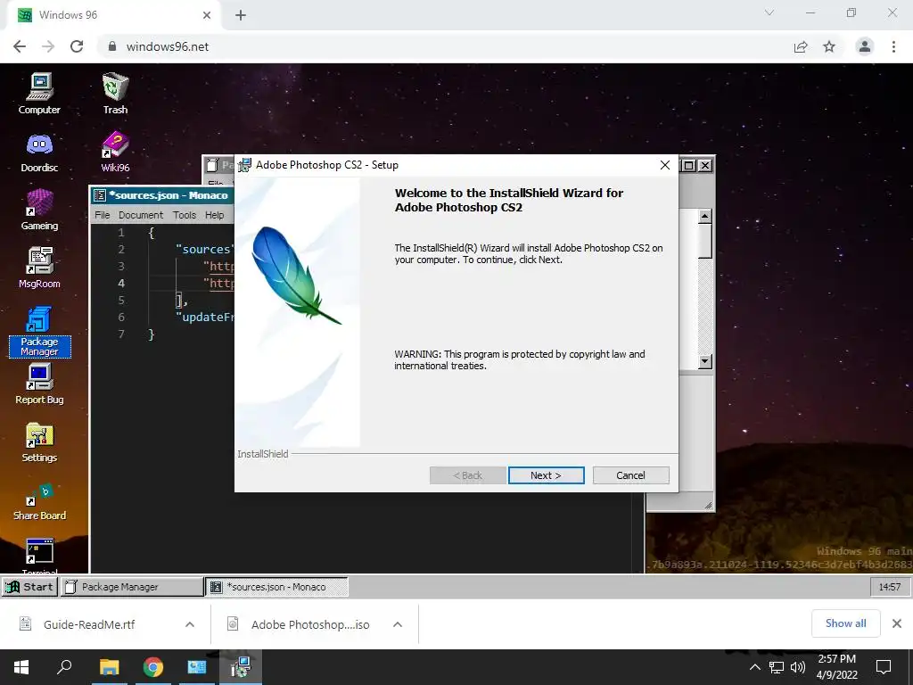The width and height of the screenshot is (913, 685).
Task: Open the Document menu in Monaco
Action: (x=141, y=215)
